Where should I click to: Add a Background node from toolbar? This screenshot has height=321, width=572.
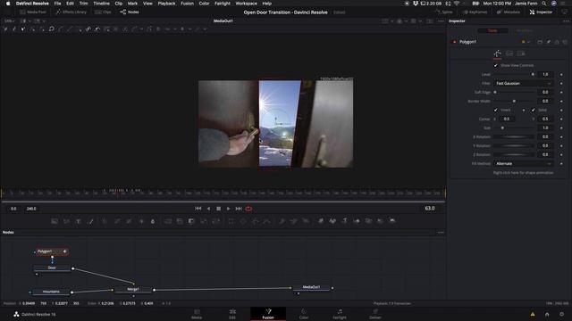pyautogui.click(x=55, y=221)
